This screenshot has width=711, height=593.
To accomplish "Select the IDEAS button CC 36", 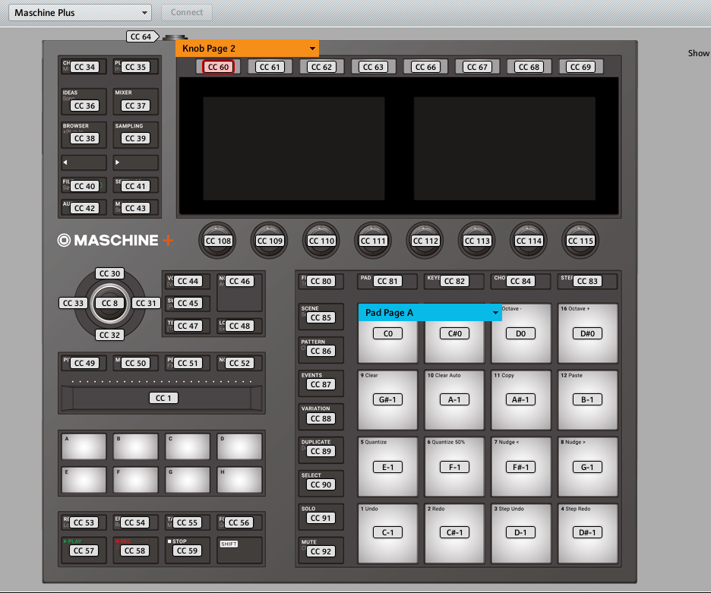I will click(x=84, y=102).
